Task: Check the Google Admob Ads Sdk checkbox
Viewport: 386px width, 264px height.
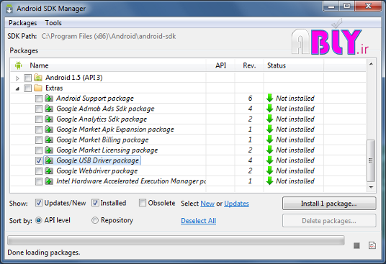Action: (x=39, y=109)
